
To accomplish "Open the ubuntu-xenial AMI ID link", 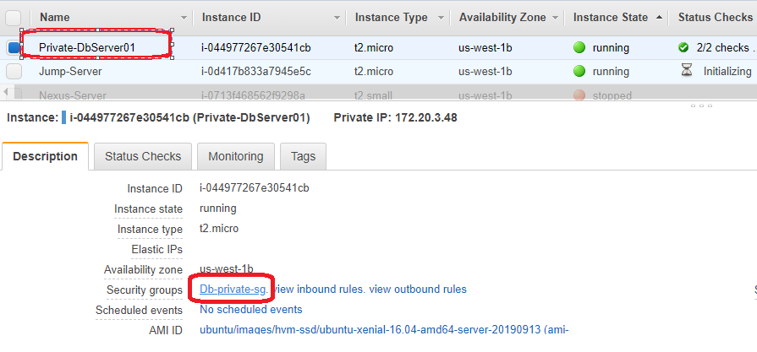I will (x=384, y=330).
